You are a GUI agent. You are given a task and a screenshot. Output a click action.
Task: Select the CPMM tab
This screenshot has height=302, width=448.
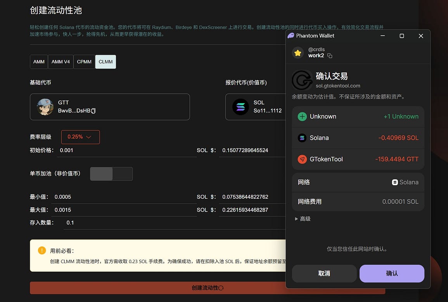point(84,62)
